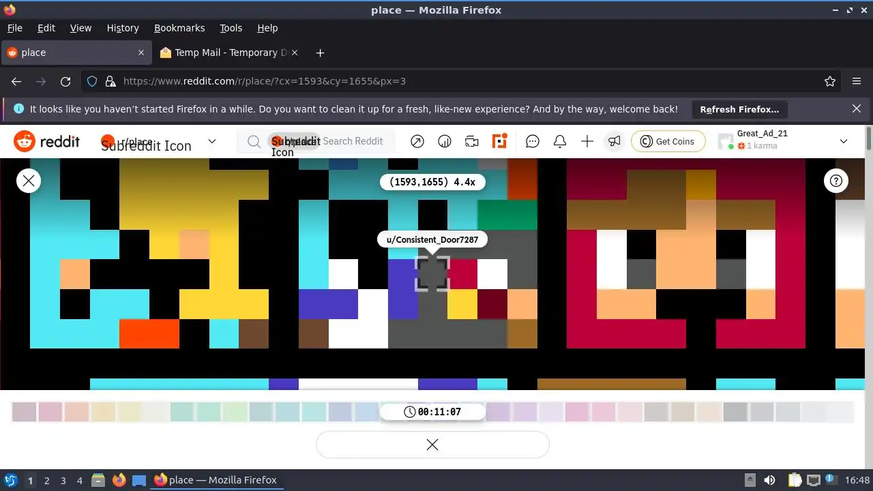
Task: Click the Refresh Firefox… button
Action: point(739,109)
